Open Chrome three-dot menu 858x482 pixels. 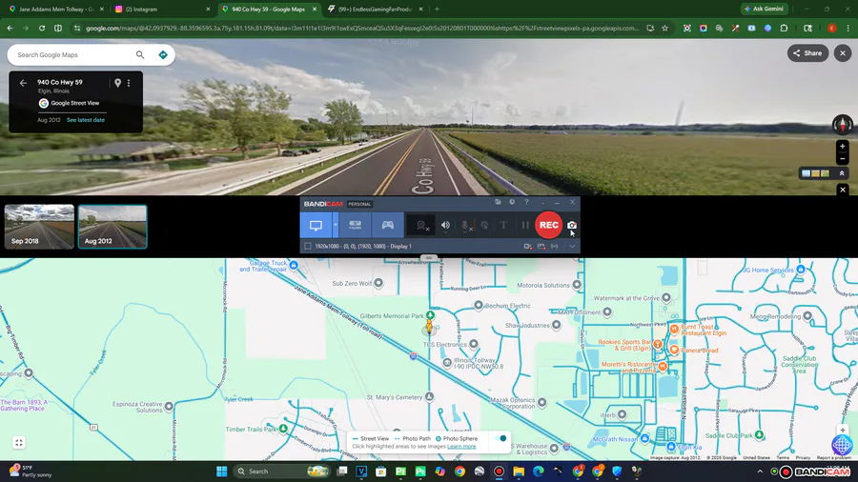coord(848,28)
